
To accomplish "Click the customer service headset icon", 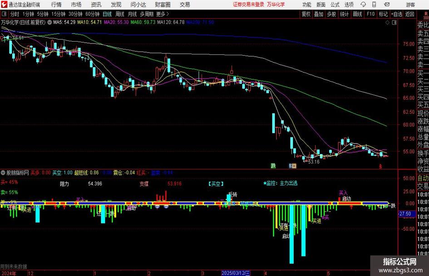I will [363, 5].
